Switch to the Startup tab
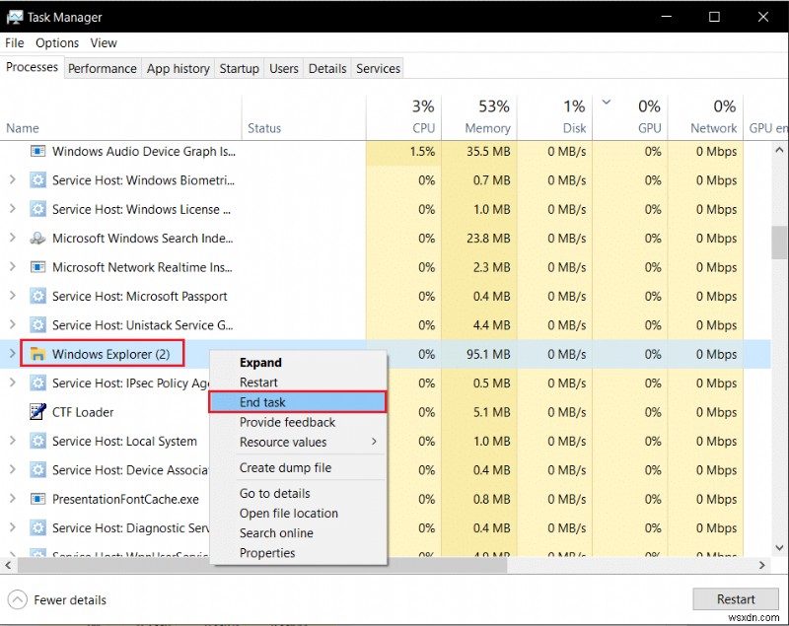 (x=239, y=68)
